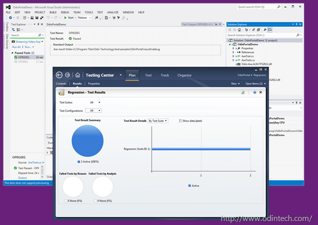Click the Preview Selected Items icon in Solution Explorer
The image size is (318, 225).
[x=270, y=30]
